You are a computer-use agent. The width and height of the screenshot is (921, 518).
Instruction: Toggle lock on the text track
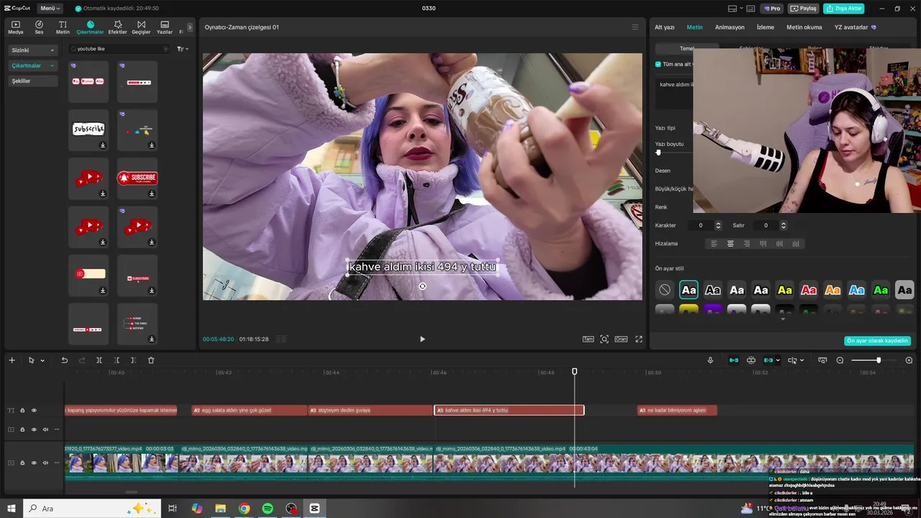(22, 410)
